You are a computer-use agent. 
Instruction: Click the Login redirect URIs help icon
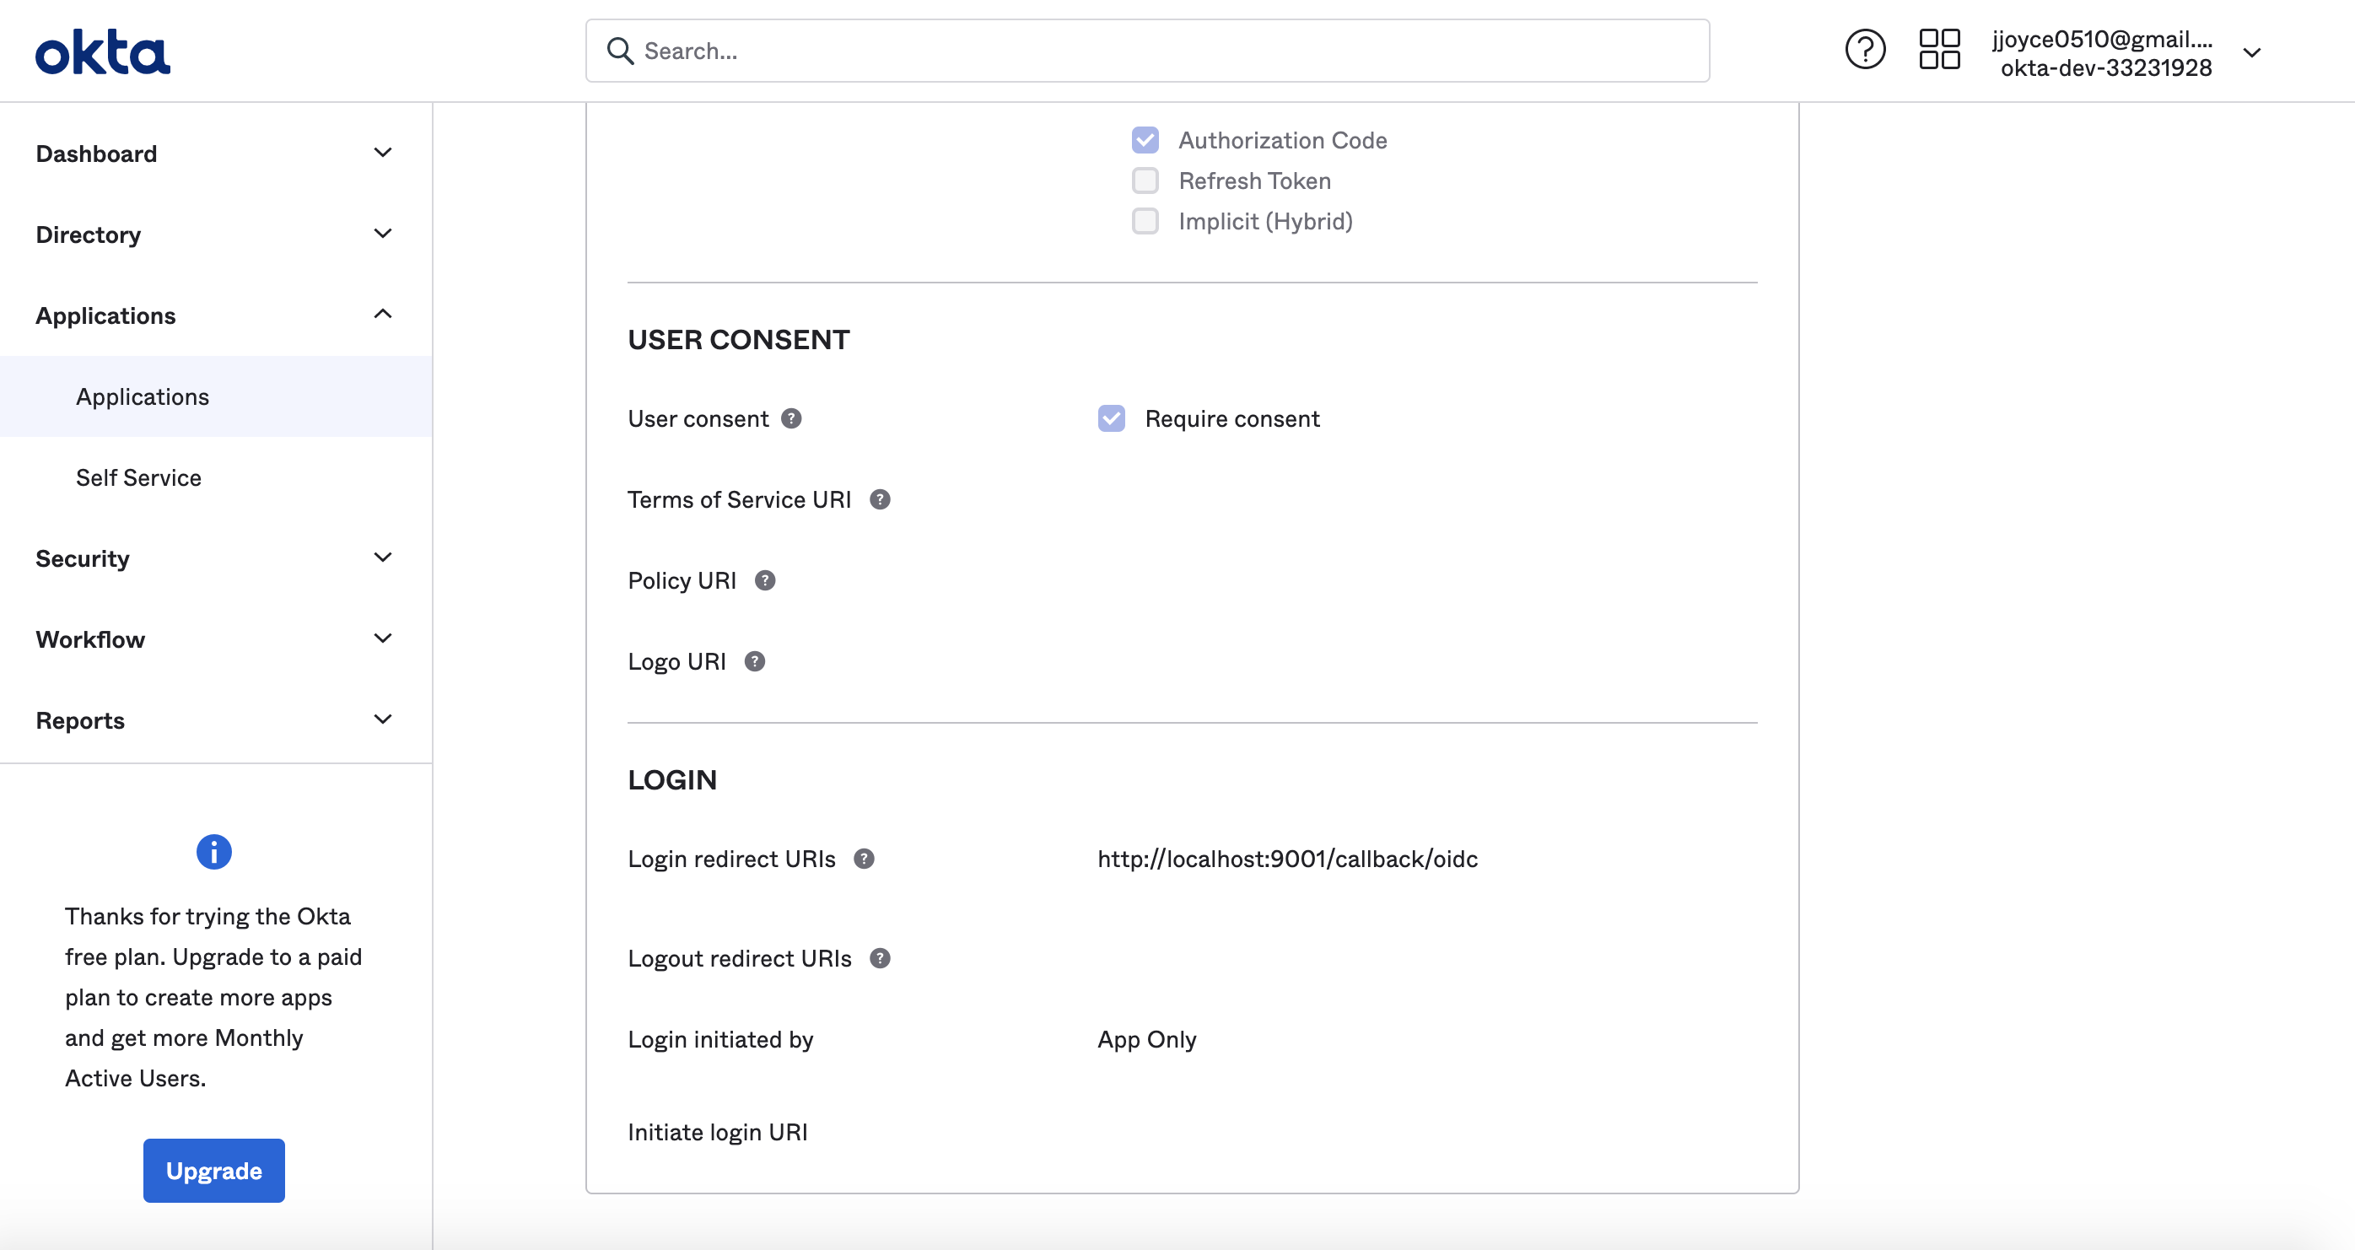tap(865, 858)
